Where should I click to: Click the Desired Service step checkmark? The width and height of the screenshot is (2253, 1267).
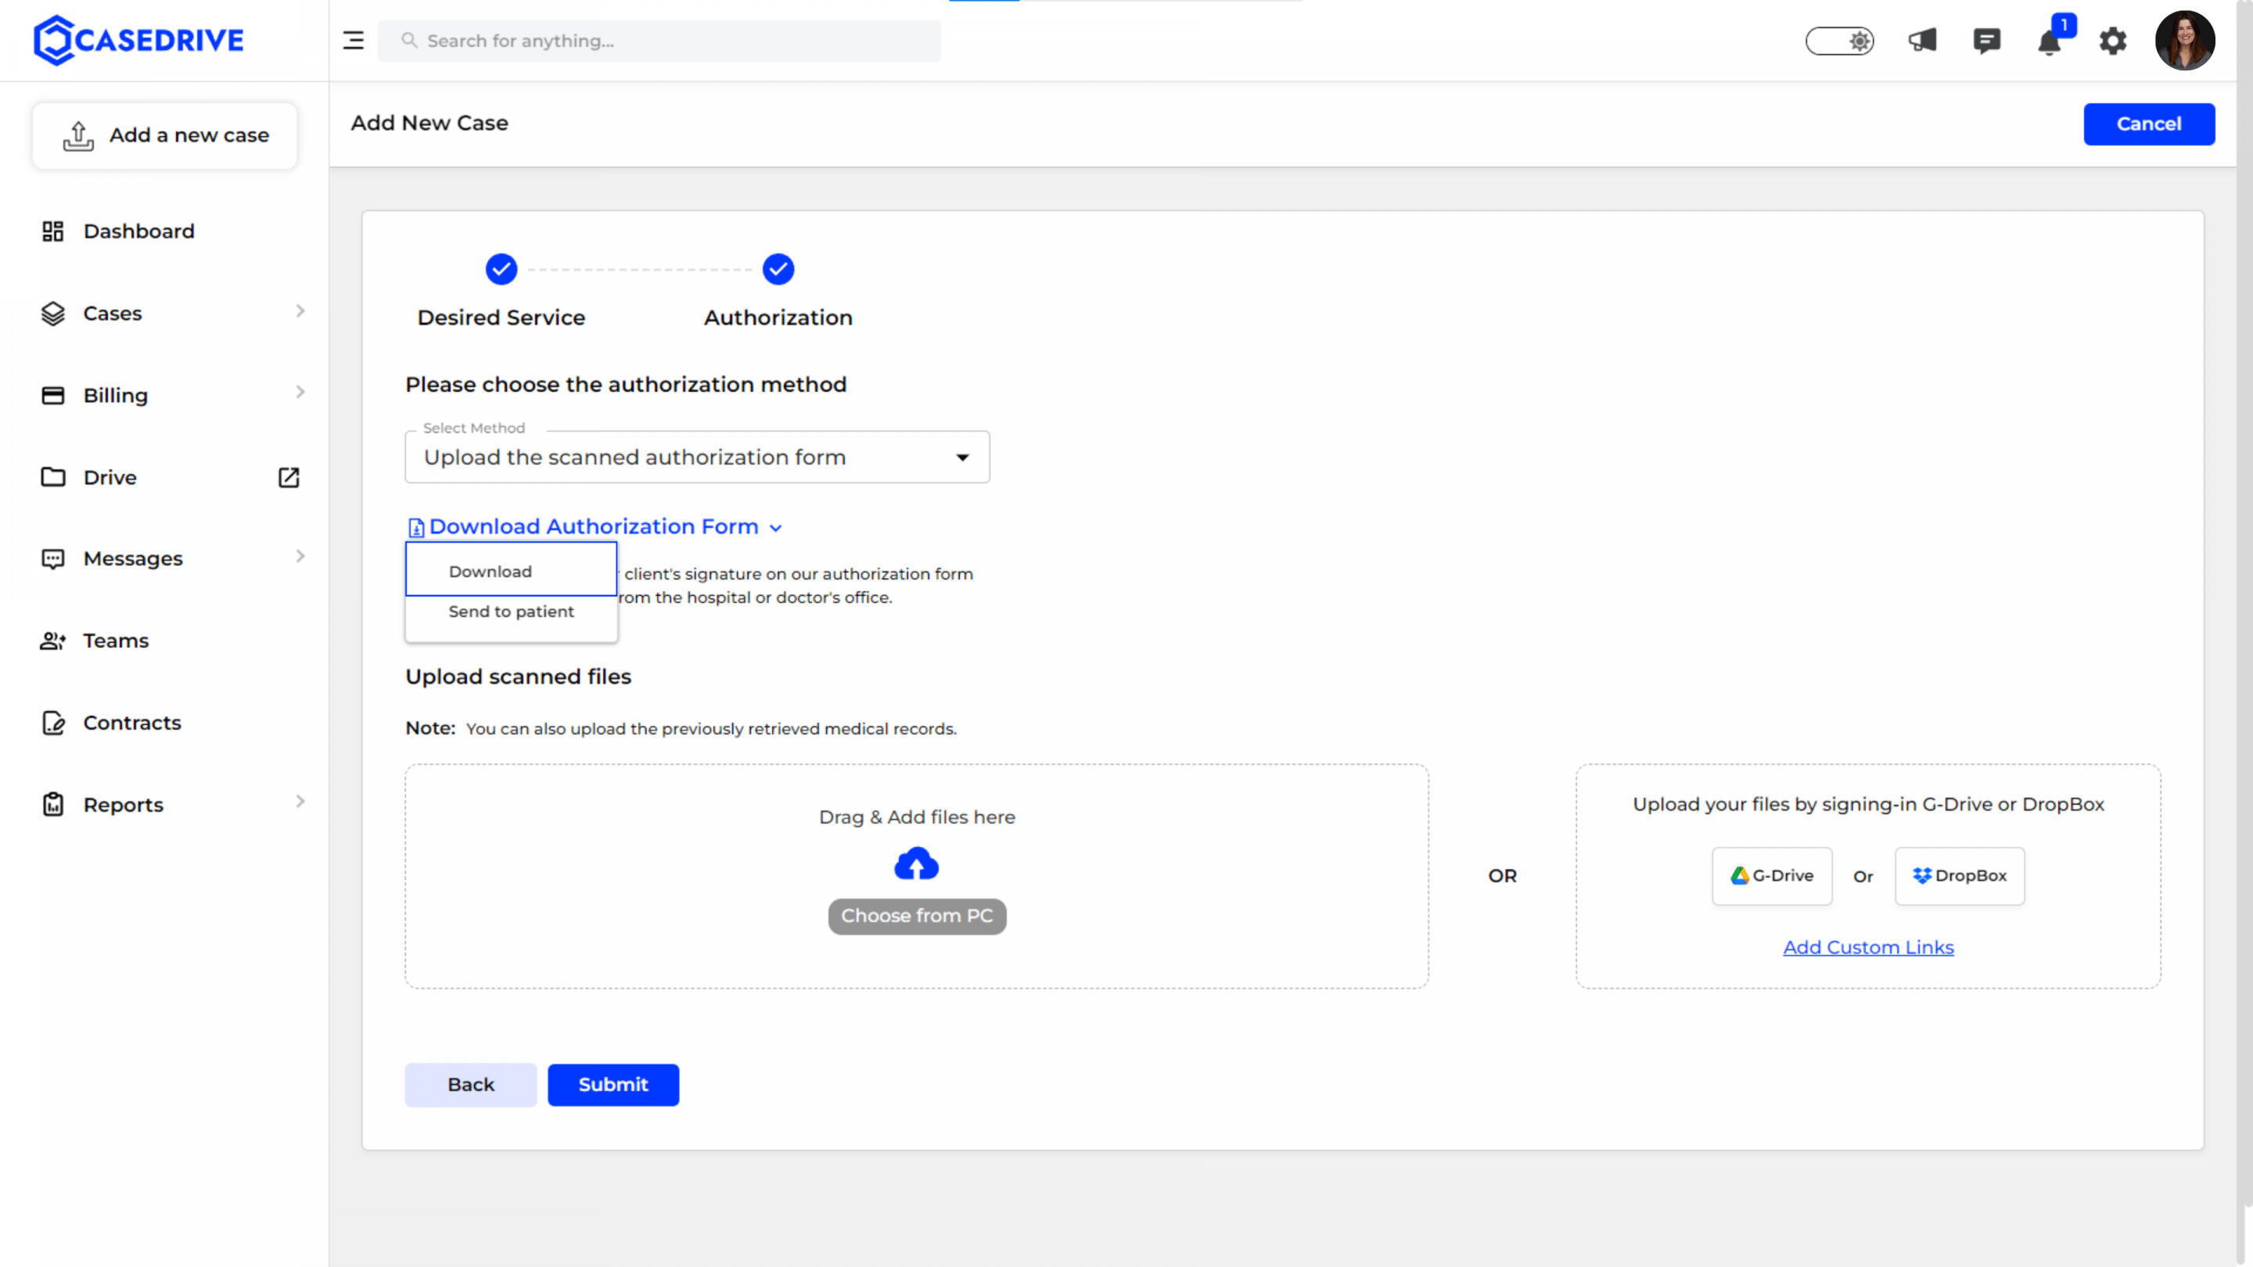[501, 269]
